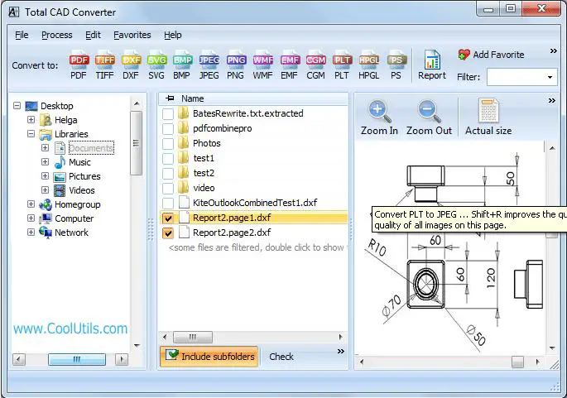The height and width of the screenshot is (398, 567).
Task: Convert drawings to EMF
Action: (x=289, y=66)
